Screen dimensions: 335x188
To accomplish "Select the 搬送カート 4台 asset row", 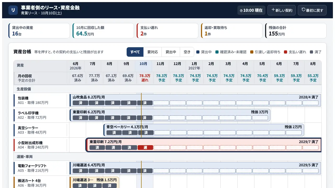I will coord(41,183).
